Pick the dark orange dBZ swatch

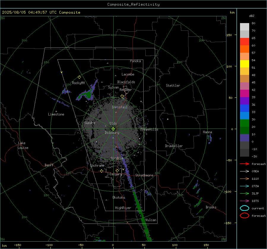click(x=244, y=49)
